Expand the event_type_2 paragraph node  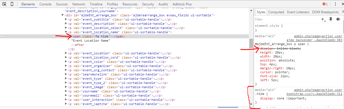(x=66, y=83)
